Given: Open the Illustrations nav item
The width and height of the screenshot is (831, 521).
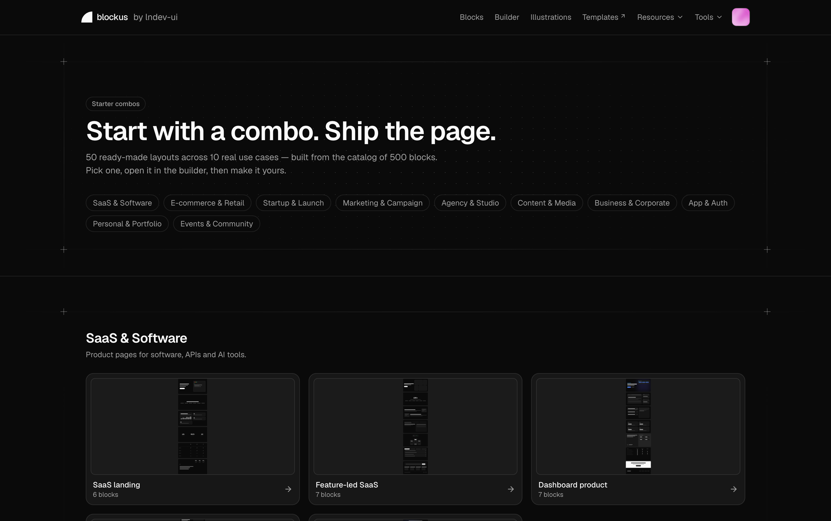Looking at the screenshot, I should point(550,17).
